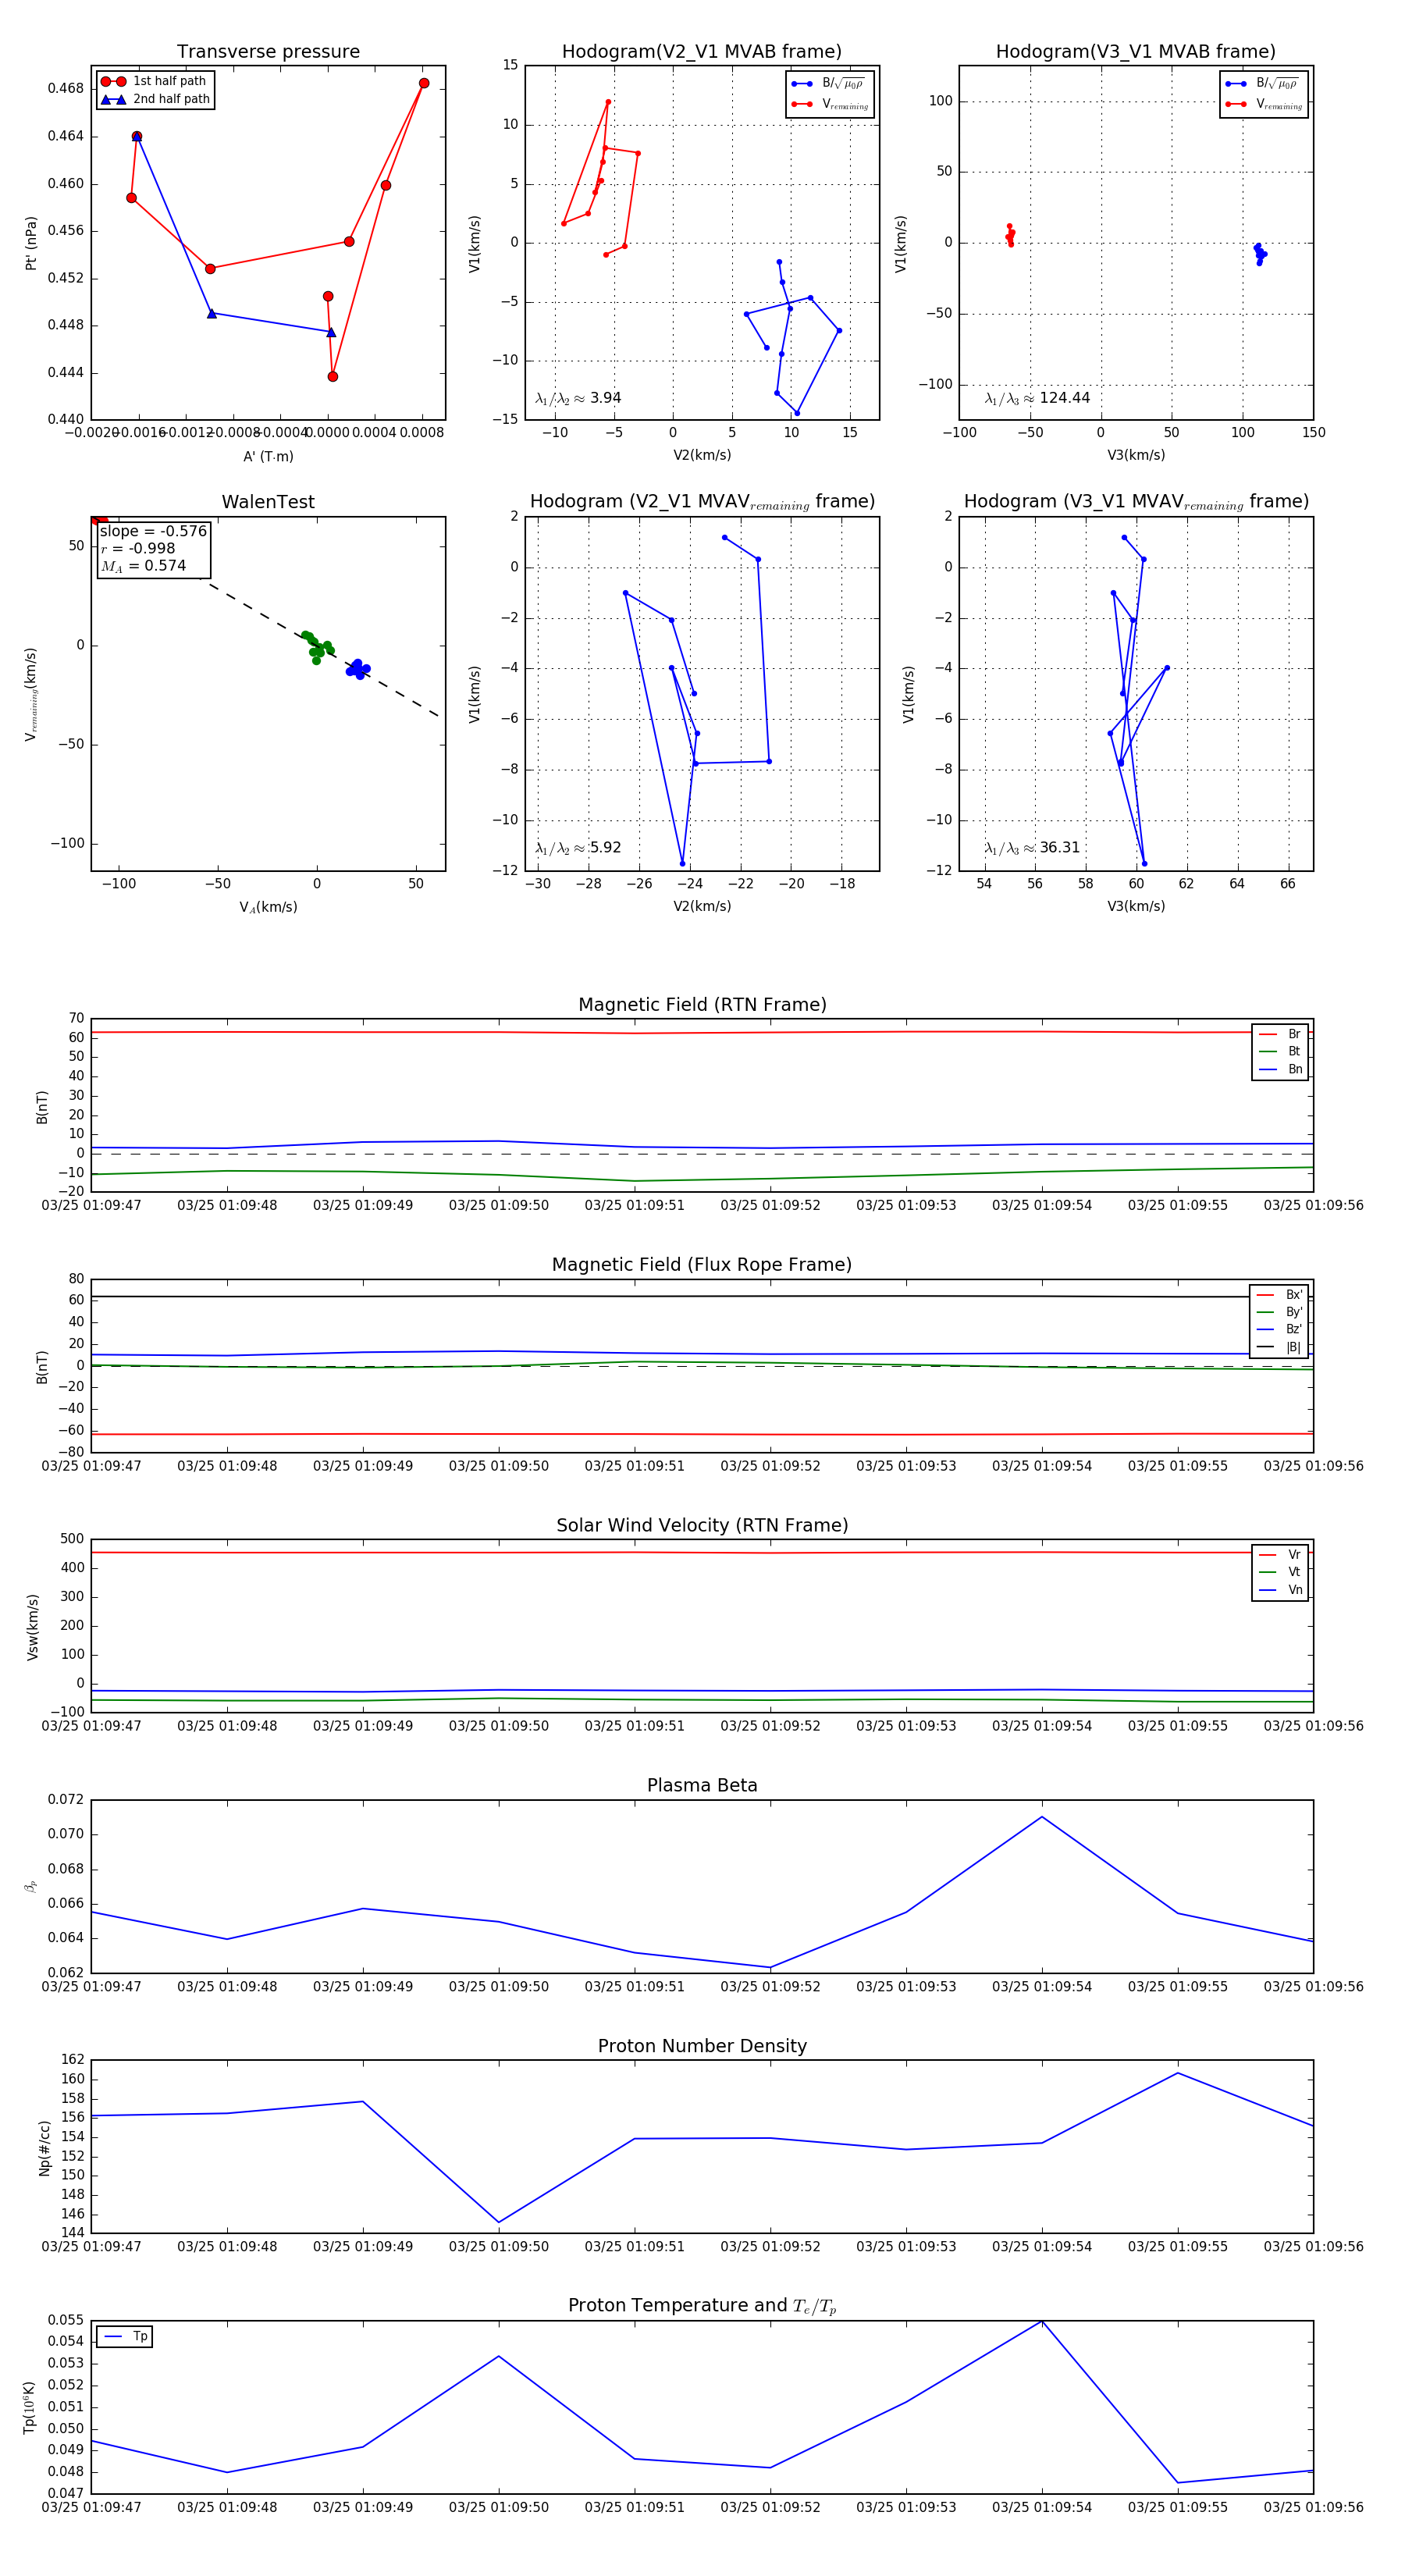Click the Vr entry in the Solar Wind legend
Screen dimensions: 1405x2576
tap(1281, 1554)
